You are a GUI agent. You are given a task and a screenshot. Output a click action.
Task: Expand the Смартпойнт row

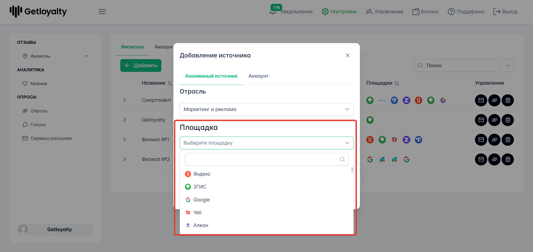click(x=124, y=100)
